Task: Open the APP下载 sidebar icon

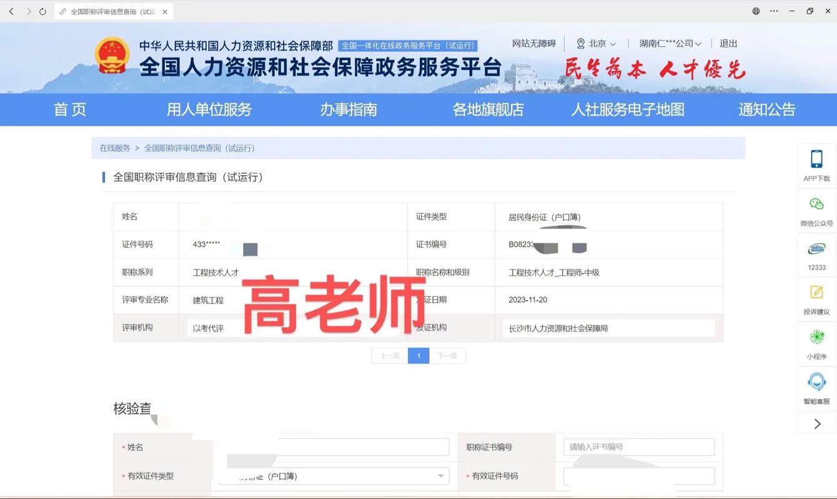Action: click(x=816, y=163)
